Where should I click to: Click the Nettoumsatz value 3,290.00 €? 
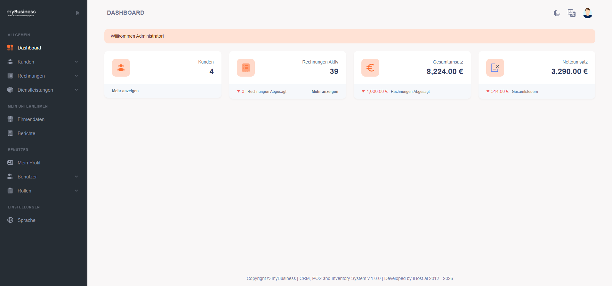tap(569, 71)
